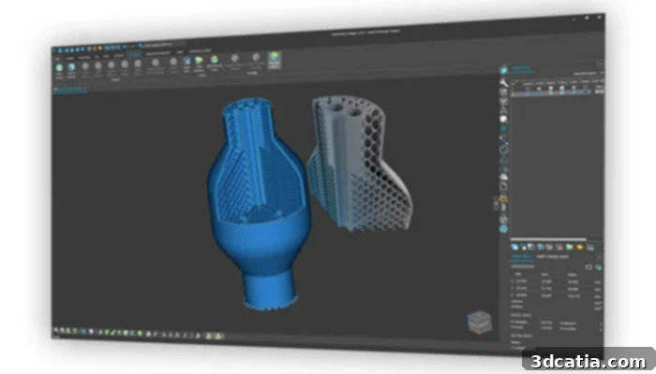Click the second blue globe icon in the ribbon
The width and height of the screenshot is (656, 374).
(71, 67)
